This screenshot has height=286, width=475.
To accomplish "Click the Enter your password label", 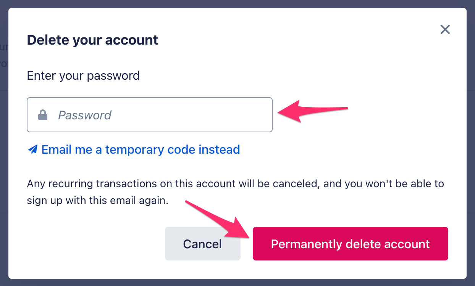I will pos(83,76).
